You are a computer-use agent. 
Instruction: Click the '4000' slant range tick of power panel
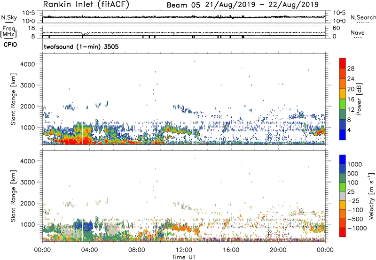click(x=28, y=64)
